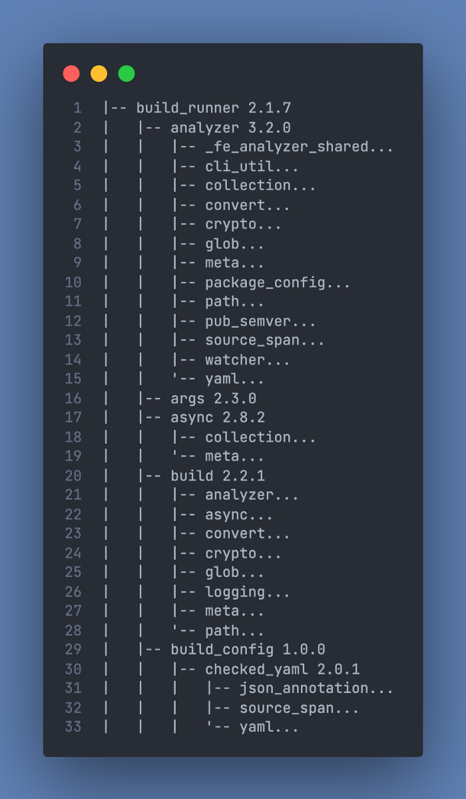
Task: Click line number 33 in the gutter
Action: 73,727
